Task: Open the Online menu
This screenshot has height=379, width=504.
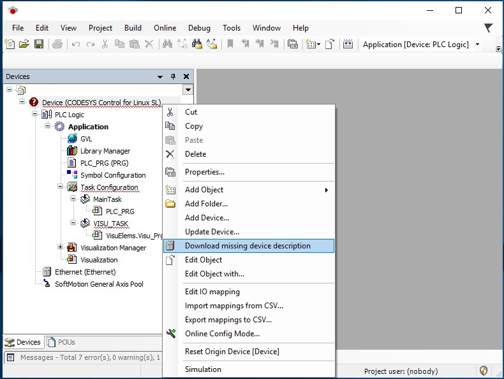Action: click(165, 28)
